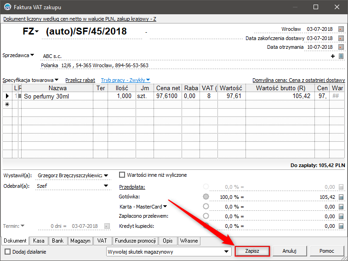Open Karta - MasterCard type dropdown
The image size is (348, 261).
pyautogui.click(x=165, y=207)
